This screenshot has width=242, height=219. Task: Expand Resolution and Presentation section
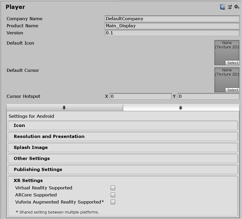pos(123,136)
